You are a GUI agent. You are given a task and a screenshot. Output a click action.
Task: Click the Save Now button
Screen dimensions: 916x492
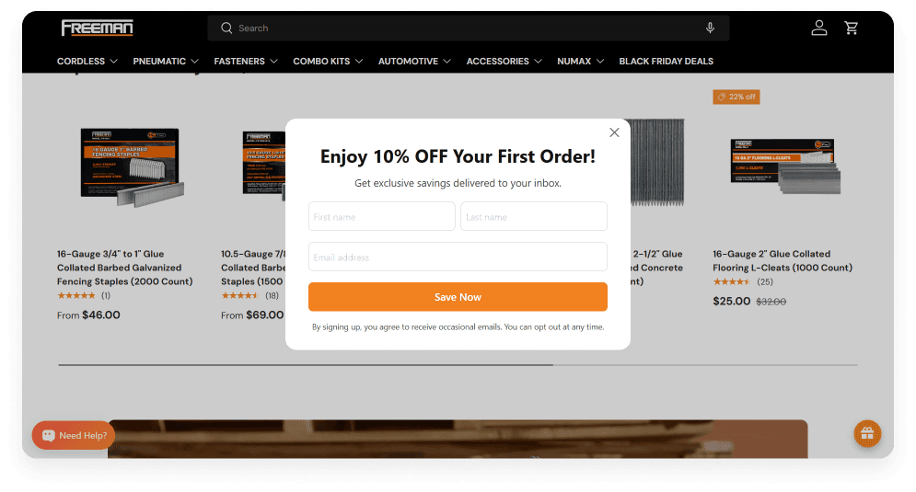pos(458,297)
